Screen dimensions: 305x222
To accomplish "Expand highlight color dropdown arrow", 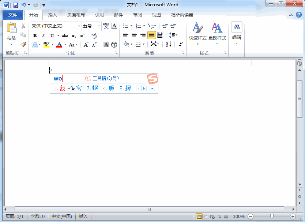I will pyautogui.click(x=52, y=45).
